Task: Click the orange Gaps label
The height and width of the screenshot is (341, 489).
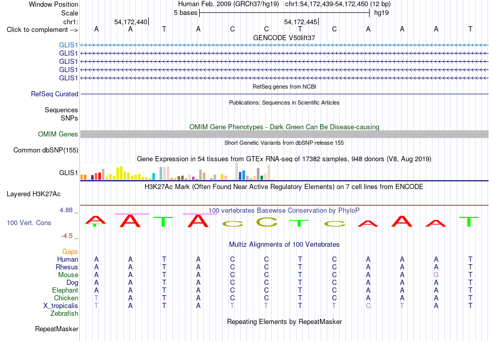Action: tap(70, 252)
